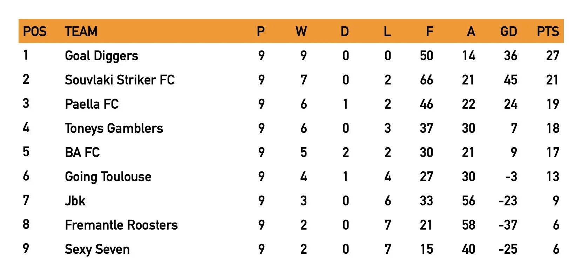Screen dimensions: 582x279
Task: Click the TEAM column header
Action: pyautogui.click(x=81, y=32)
